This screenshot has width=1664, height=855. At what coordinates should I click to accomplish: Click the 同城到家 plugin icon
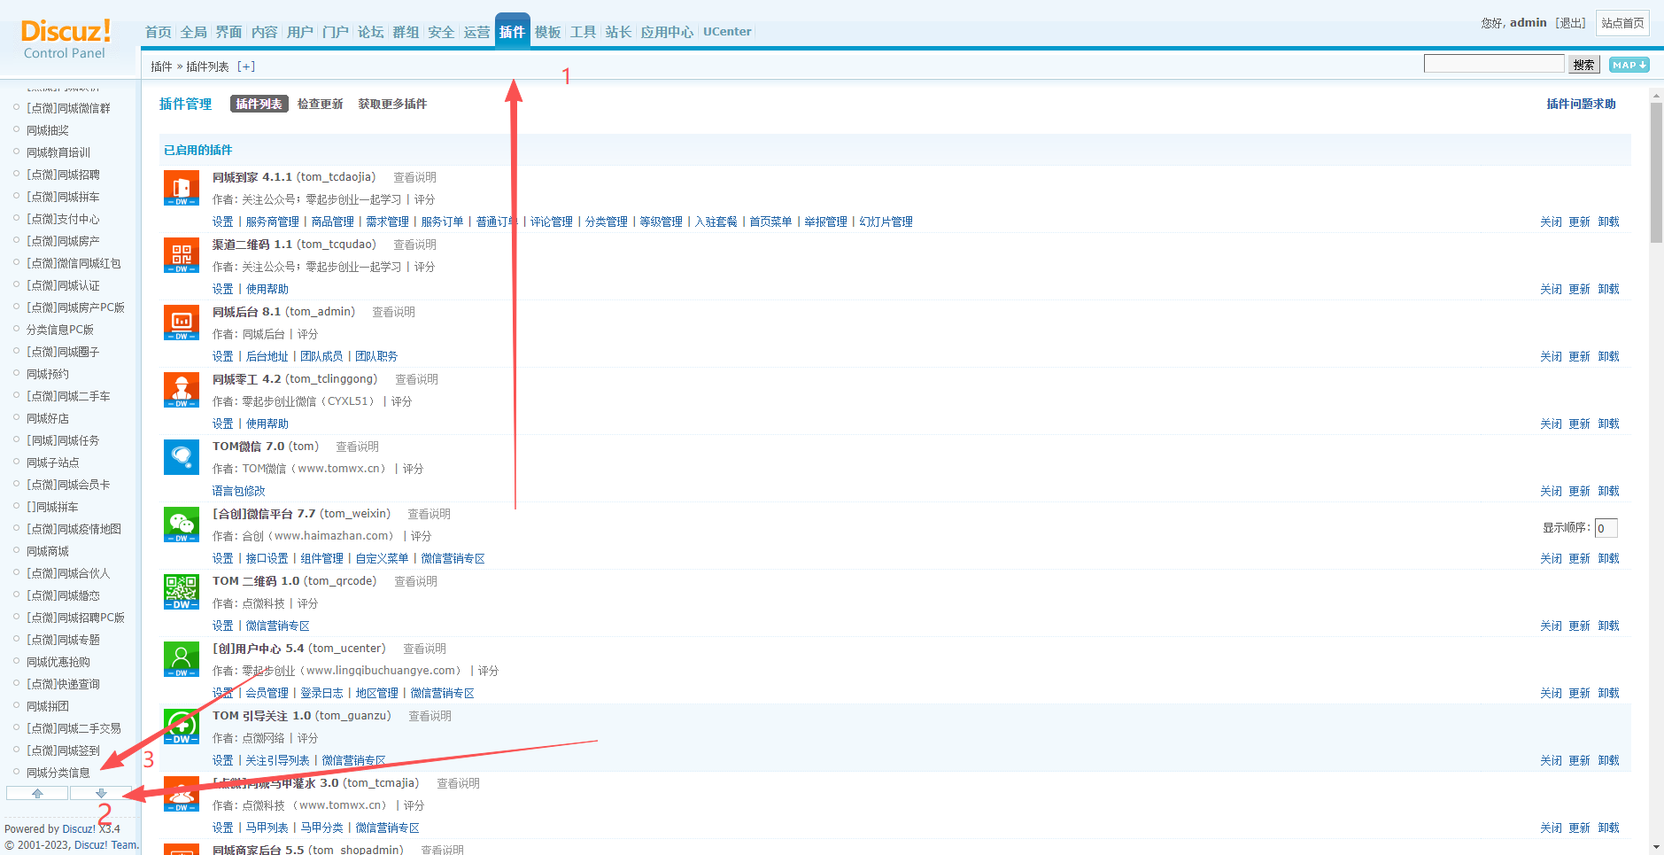point(181,188)
